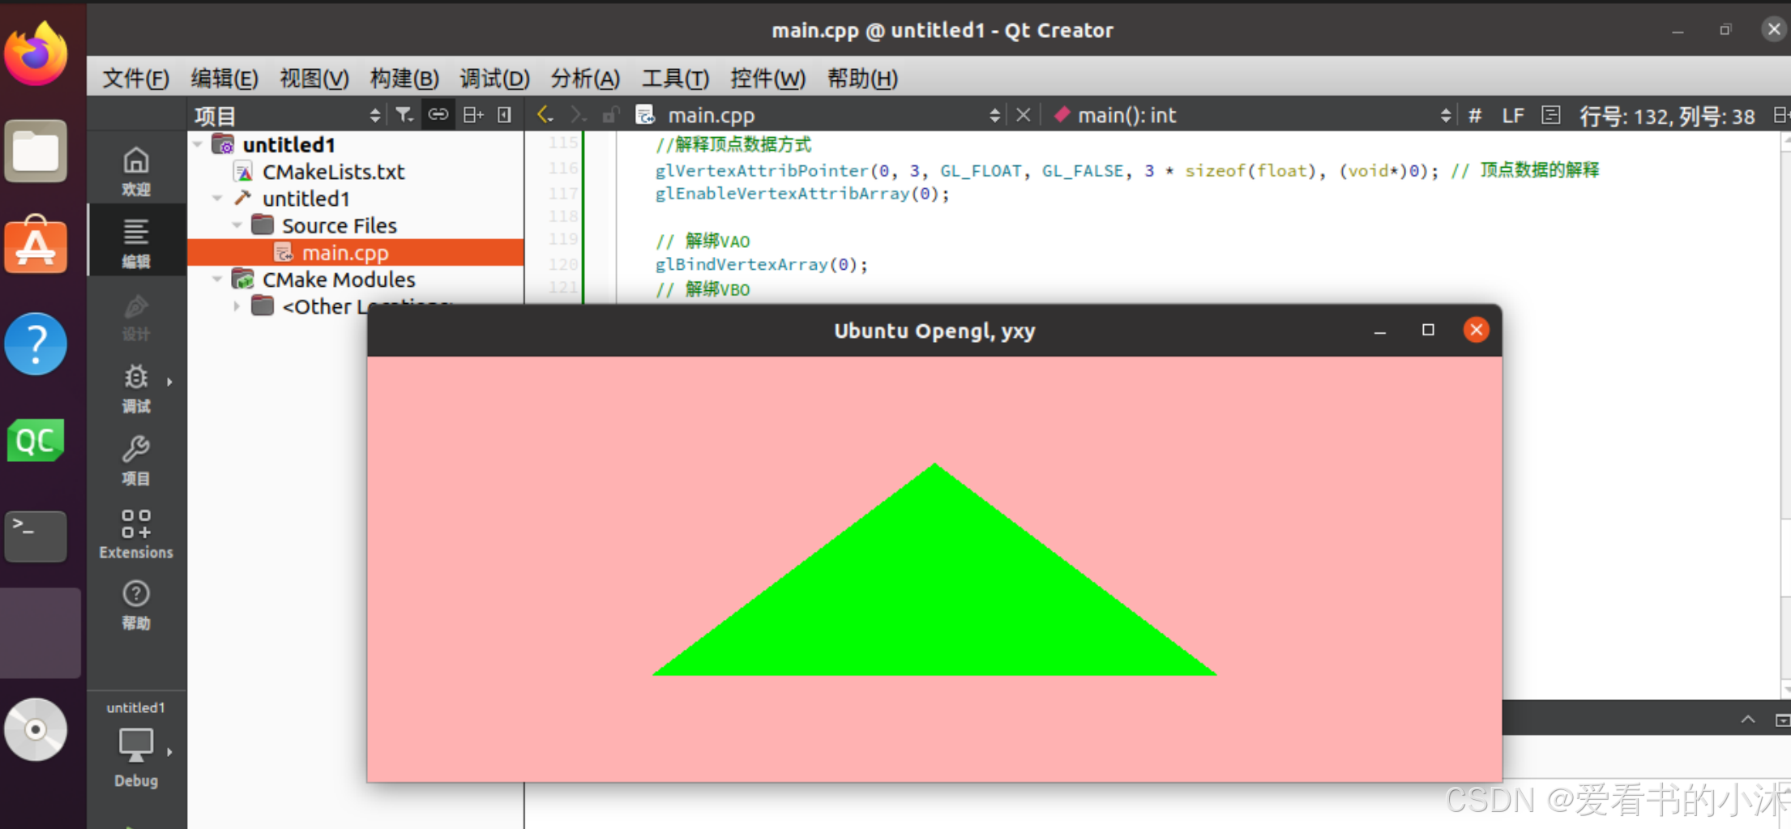Switch to the Edit mode
The width and height of the screenshot is (1791, 829).
pyautogui.click(x=135, y=242)
